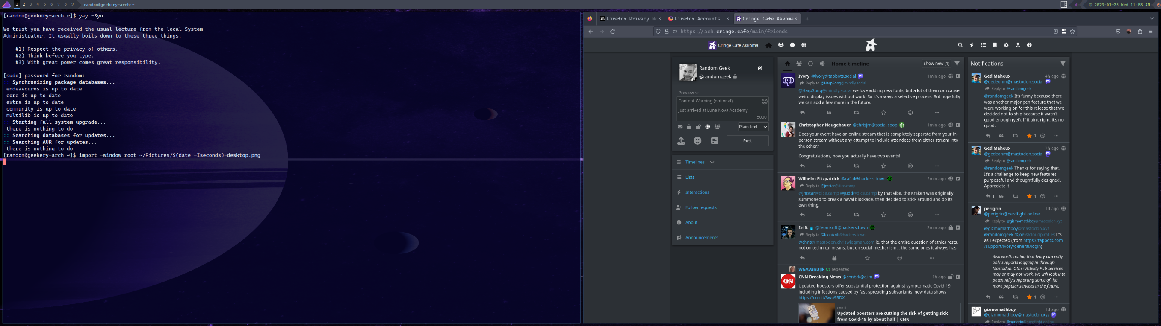Favorite Wilhelm Fitzpatrick's post

click(884, 215)
